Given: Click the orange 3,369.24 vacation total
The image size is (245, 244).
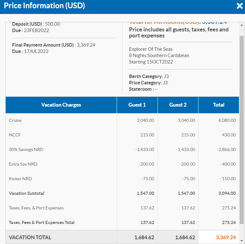Looking at the screenshot, I should point(226,237).
